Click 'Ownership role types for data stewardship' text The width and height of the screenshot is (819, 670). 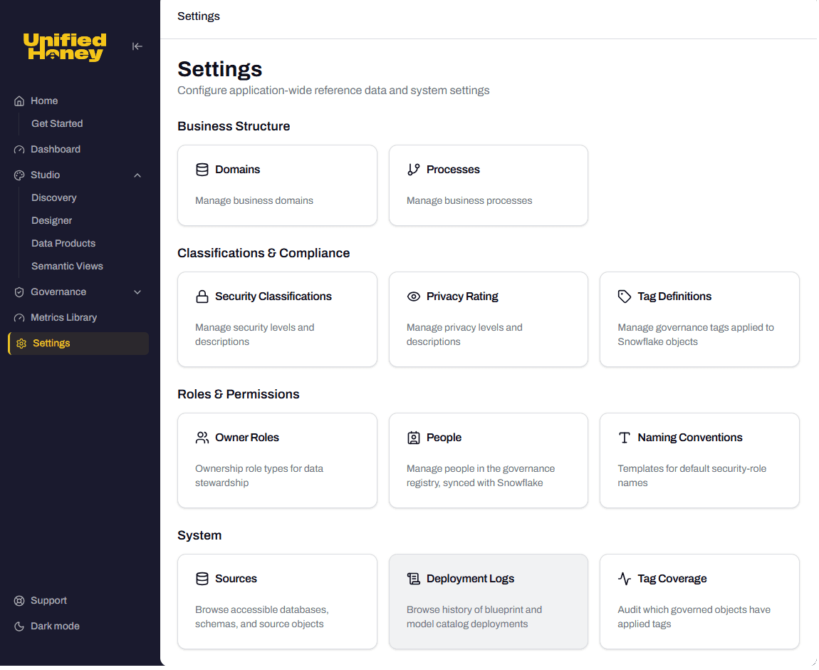coord(260,476)
